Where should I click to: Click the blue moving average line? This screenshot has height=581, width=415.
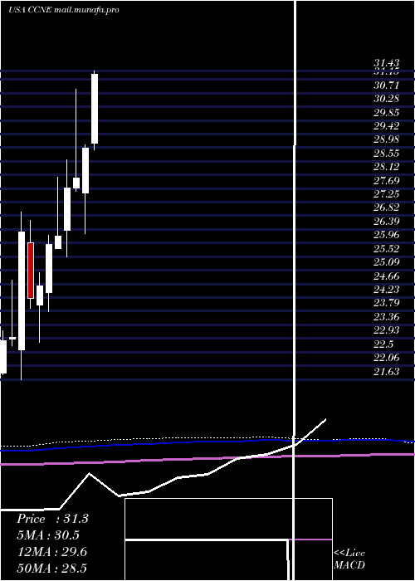click(x=207, y=442)
